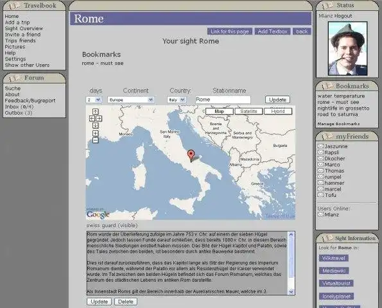
Task: Pan the map left with the arrow
Action: (x=92, y=119)
